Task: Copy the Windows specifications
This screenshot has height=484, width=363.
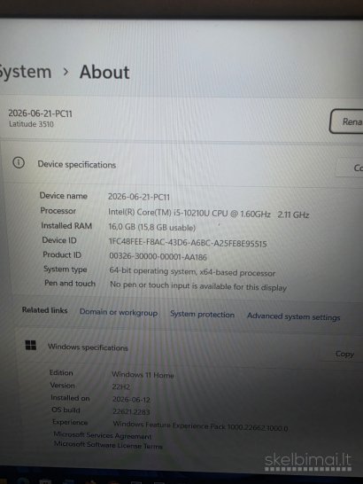Action: [x=341, y=354]
